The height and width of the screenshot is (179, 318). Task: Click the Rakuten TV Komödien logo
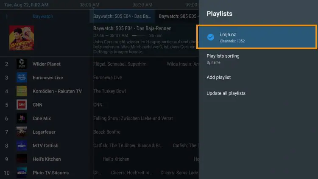pyautogui.click(x=22, y=91)
